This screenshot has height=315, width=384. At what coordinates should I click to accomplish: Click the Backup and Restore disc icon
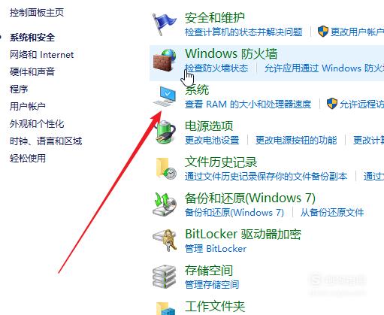[x=165, y=204]
